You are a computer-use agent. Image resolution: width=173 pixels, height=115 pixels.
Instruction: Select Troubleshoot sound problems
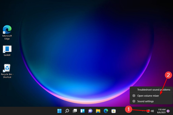[x=153, y=90]
